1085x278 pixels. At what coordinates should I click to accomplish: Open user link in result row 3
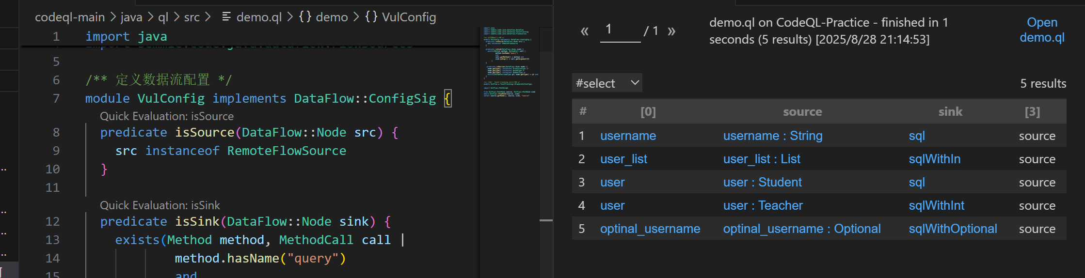click(x=612, y=182)
